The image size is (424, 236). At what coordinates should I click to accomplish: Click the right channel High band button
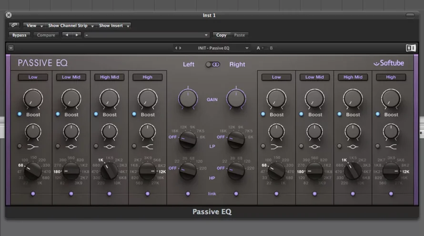391,77
